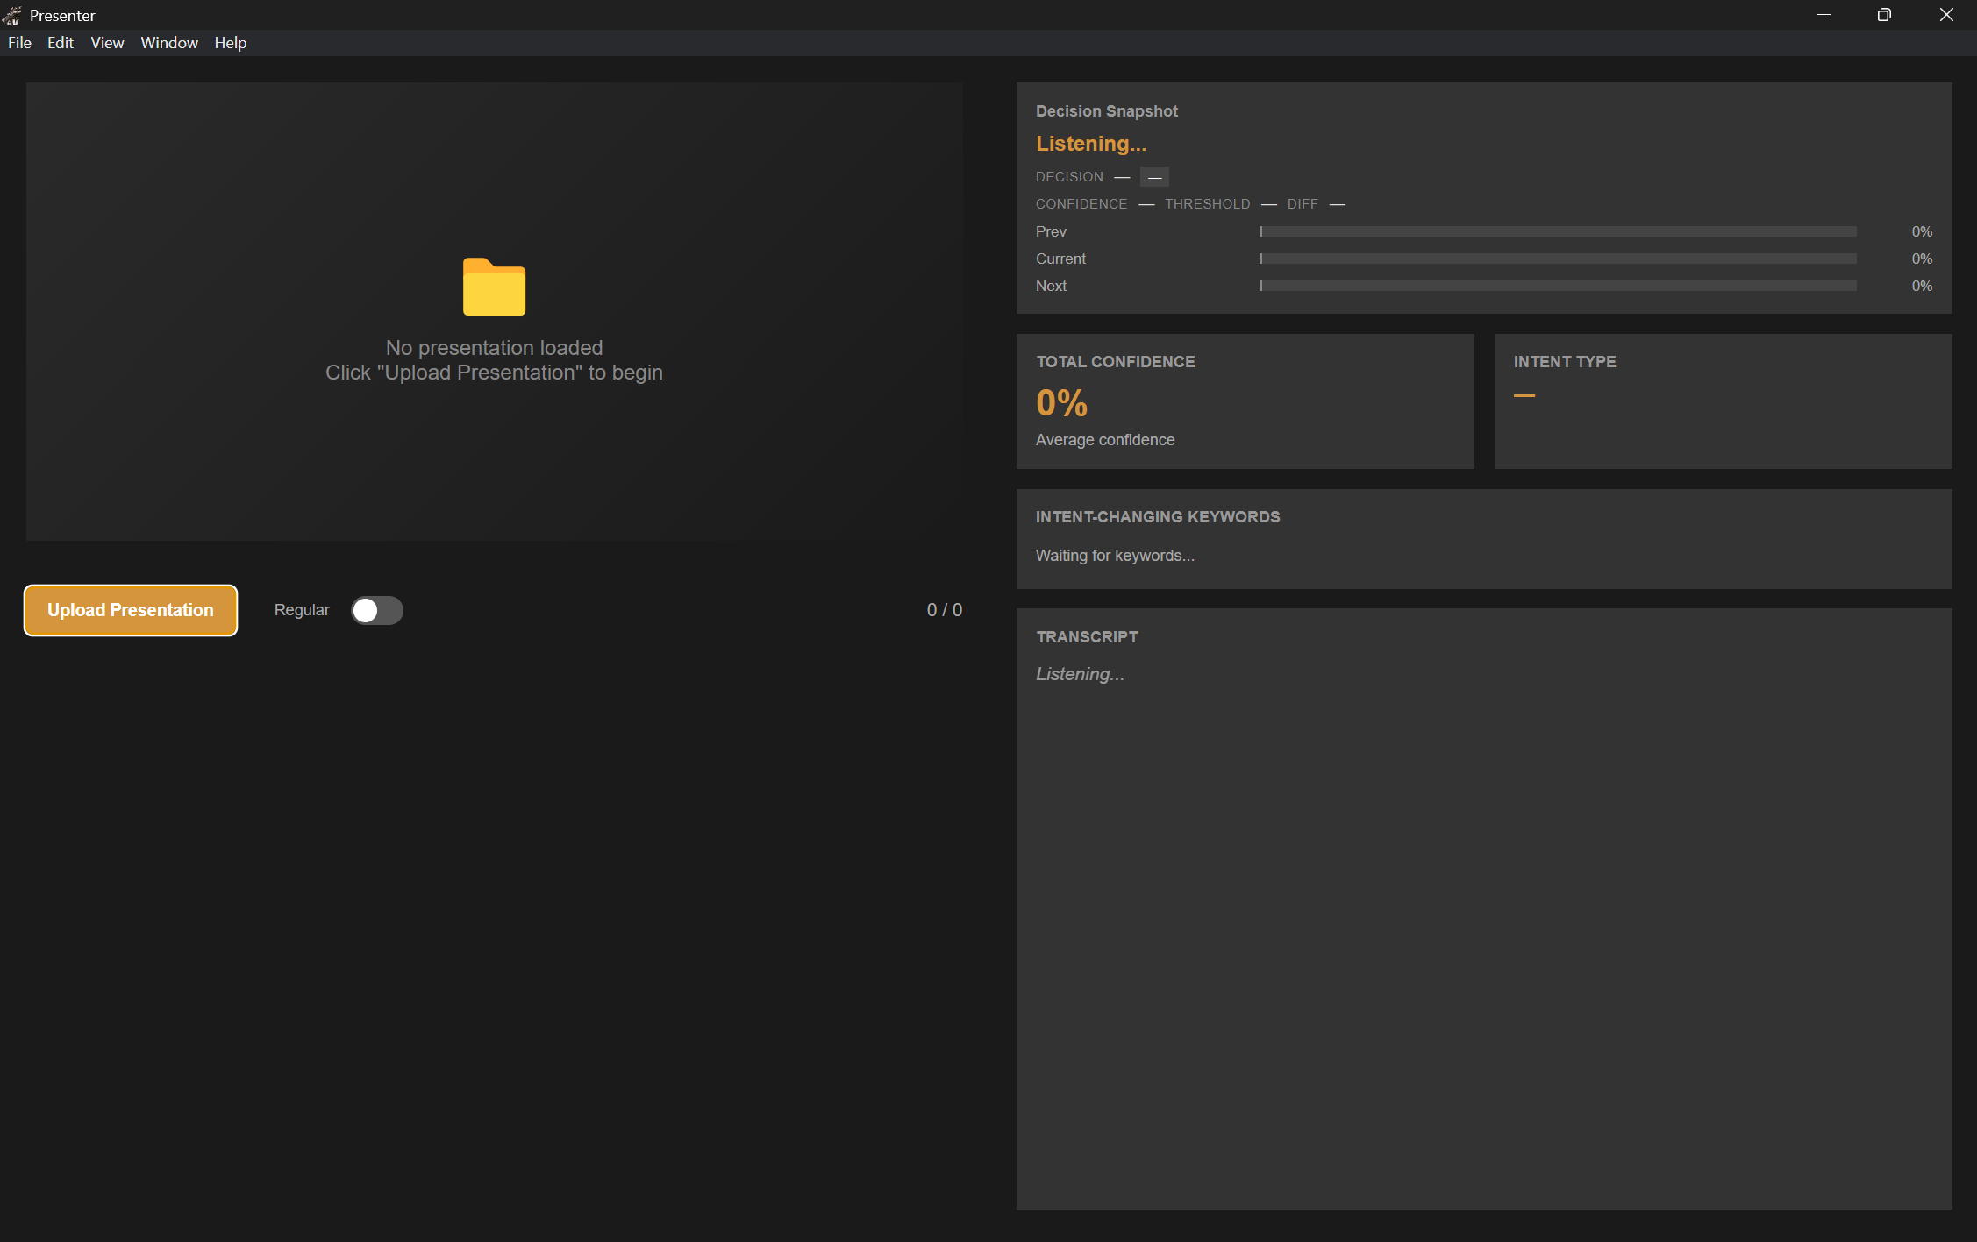Image resolution: width=1977 pixels, height=1242 pixels.
Task: Open the File menu
Action: [x=19, y=43]
